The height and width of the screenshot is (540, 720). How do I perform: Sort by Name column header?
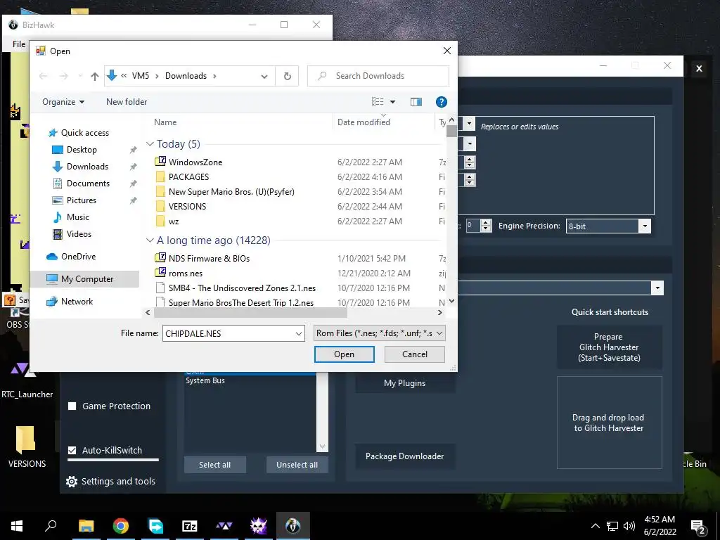point(165,122)
